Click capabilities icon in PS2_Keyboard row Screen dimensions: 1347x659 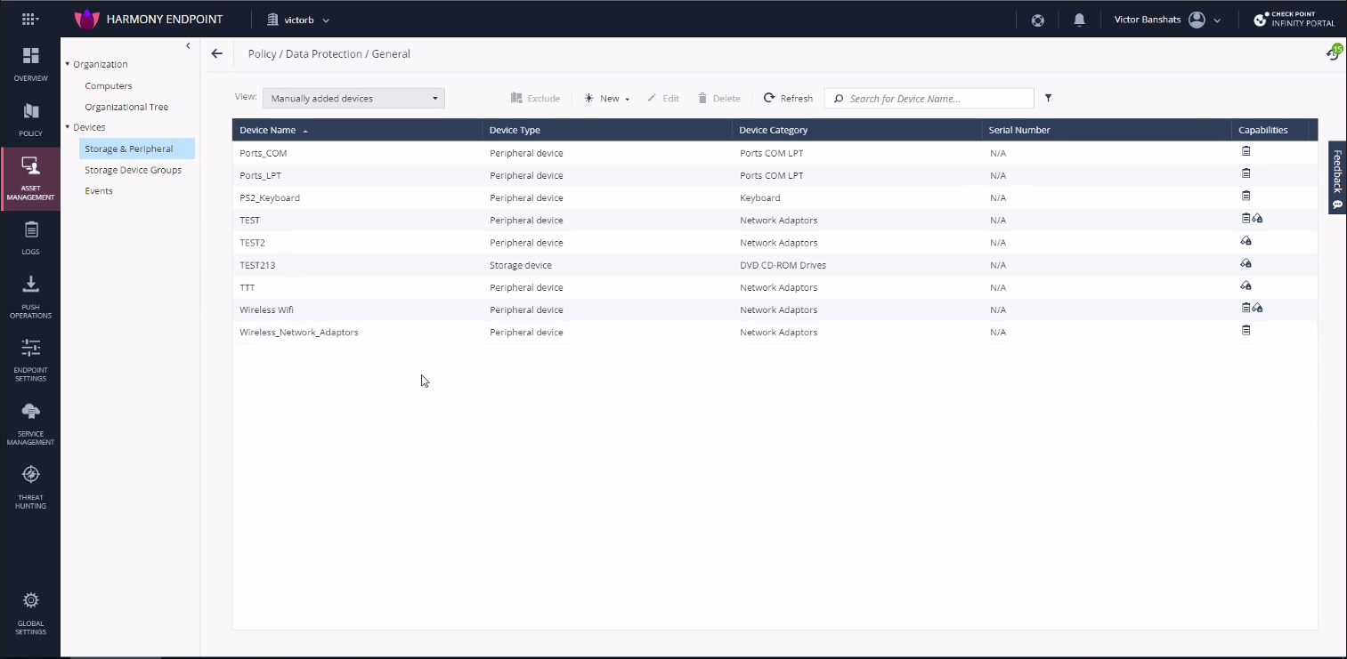[x=1246, y=196]
